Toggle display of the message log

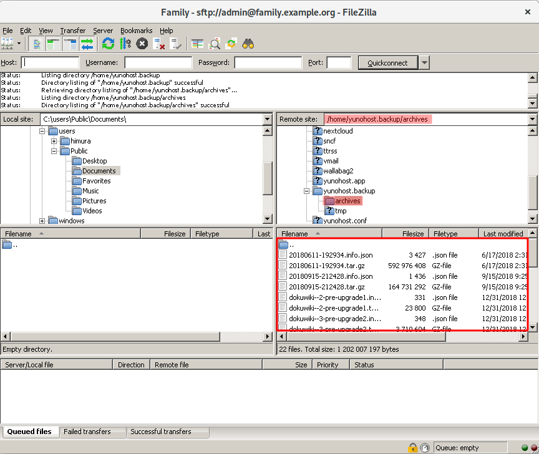38,44
